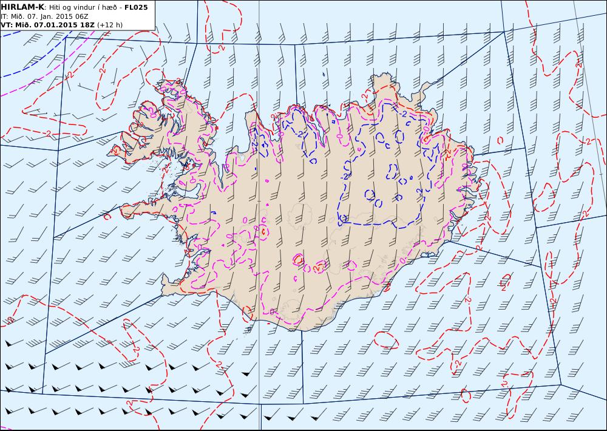Click the FL025 flight level label
607x431 pixels.
tap(136, 7)
